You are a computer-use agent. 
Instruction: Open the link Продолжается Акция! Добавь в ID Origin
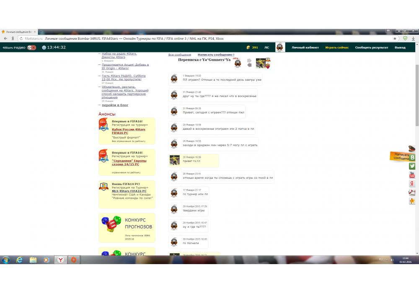tap(125, 67)
